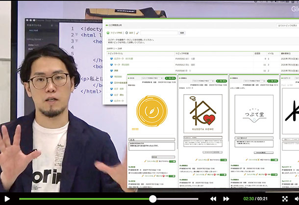This screenshot has width=299, height=205.
Task: Fast-forward the video with the double-right arrows
Action: click(x=226, y=199)
